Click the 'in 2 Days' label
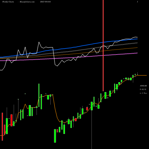This screenshot has height=149, width=149. pyautogui.click(x=143, y=93)
